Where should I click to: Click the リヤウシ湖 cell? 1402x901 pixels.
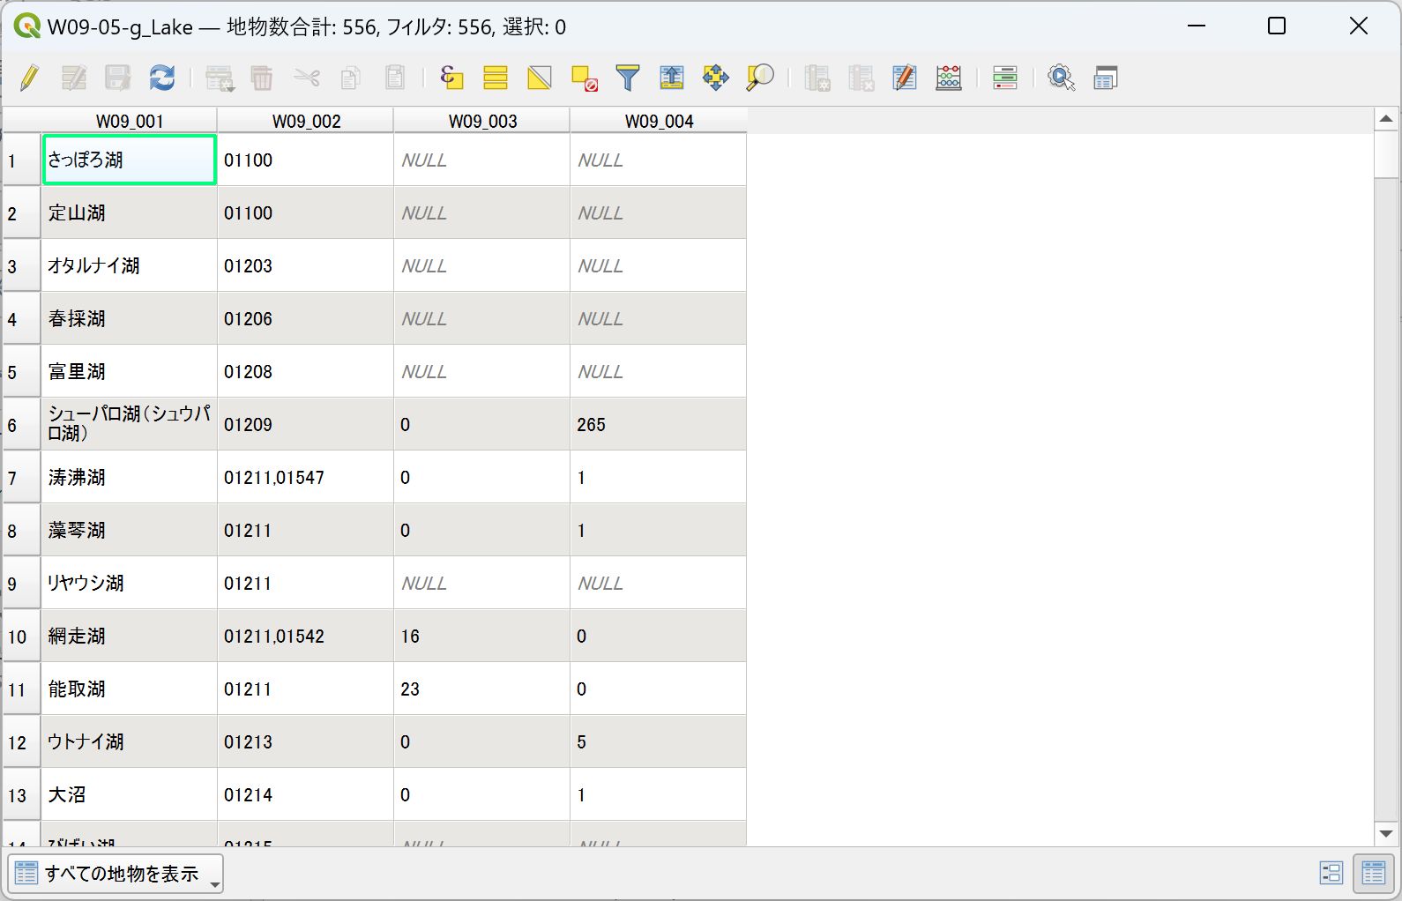130,583
